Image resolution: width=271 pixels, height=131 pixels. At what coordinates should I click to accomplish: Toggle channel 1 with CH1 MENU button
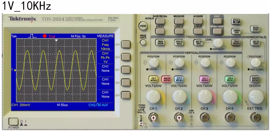coord(154,79)
